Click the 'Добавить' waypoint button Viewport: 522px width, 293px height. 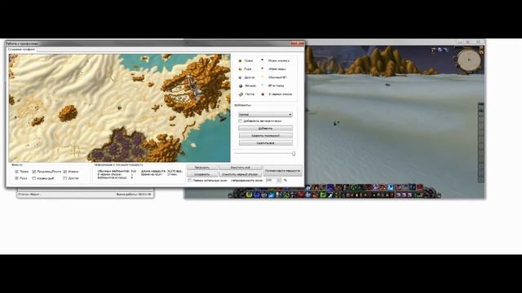(265, 129)
